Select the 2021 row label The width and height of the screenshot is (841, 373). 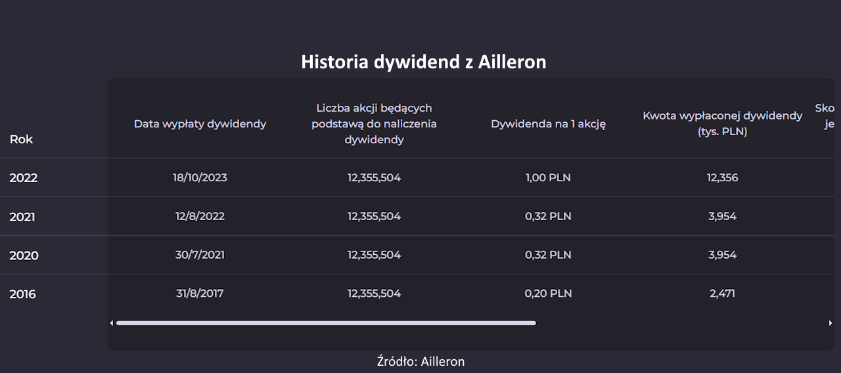tap(22, 217)
